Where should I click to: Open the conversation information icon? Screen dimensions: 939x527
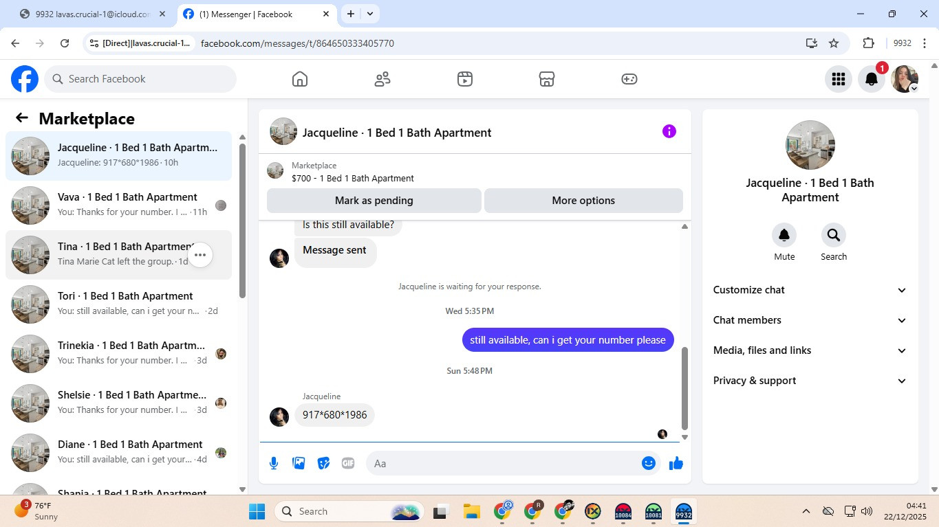coord(669,131)
